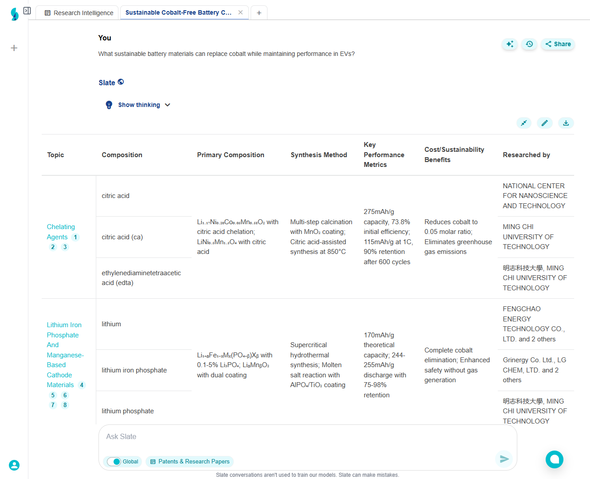Open the conversation history clock icon
The width and height of the screenshot is (590, 479).
[529, 44]
